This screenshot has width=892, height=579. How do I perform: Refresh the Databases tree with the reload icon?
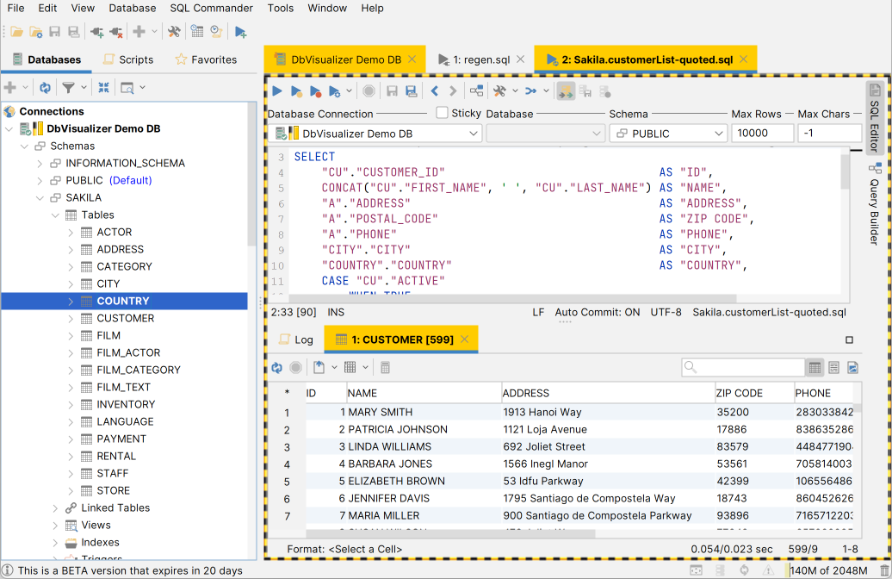coord(43,87)
